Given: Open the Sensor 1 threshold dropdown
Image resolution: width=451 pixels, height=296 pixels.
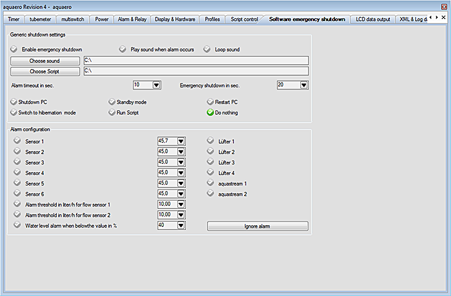Looking at the screenshot, I should point(181,141).
